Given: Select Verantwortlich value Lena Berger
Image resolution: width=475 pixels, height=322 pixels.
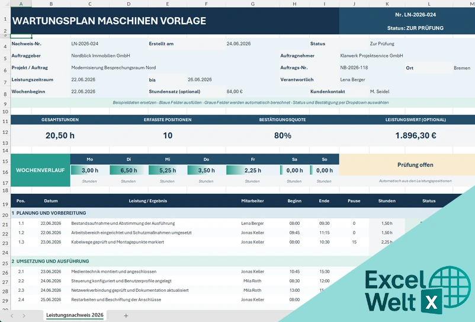Looking at the screenshot, I should point(352,79).
